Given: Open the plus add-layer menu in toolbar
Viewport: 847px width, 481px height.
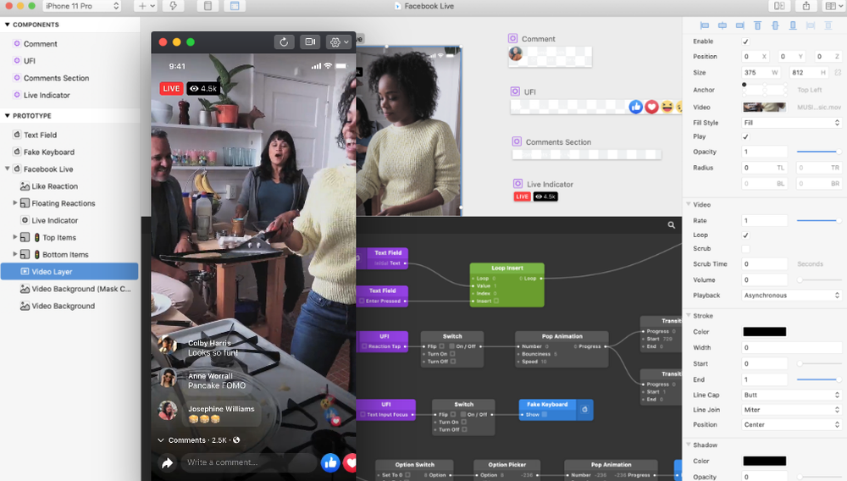Looking at the screenshot, I should (146, 6).
